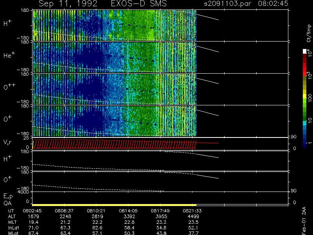This screenshot has width=313, height=235.
Task: Click inside the He+ spectrogram plot
Action: (x=115, y=57)
